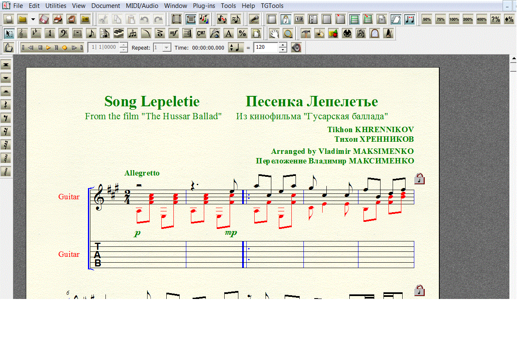The width and height of the screenshot is (531, 339).
Task: Select the Time Signature tool
Action: (50, 34)
